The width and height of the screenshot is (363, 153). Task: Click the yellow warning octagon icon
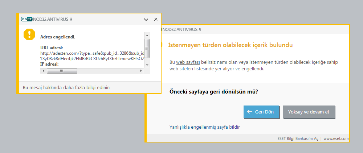tap(29, 34)
